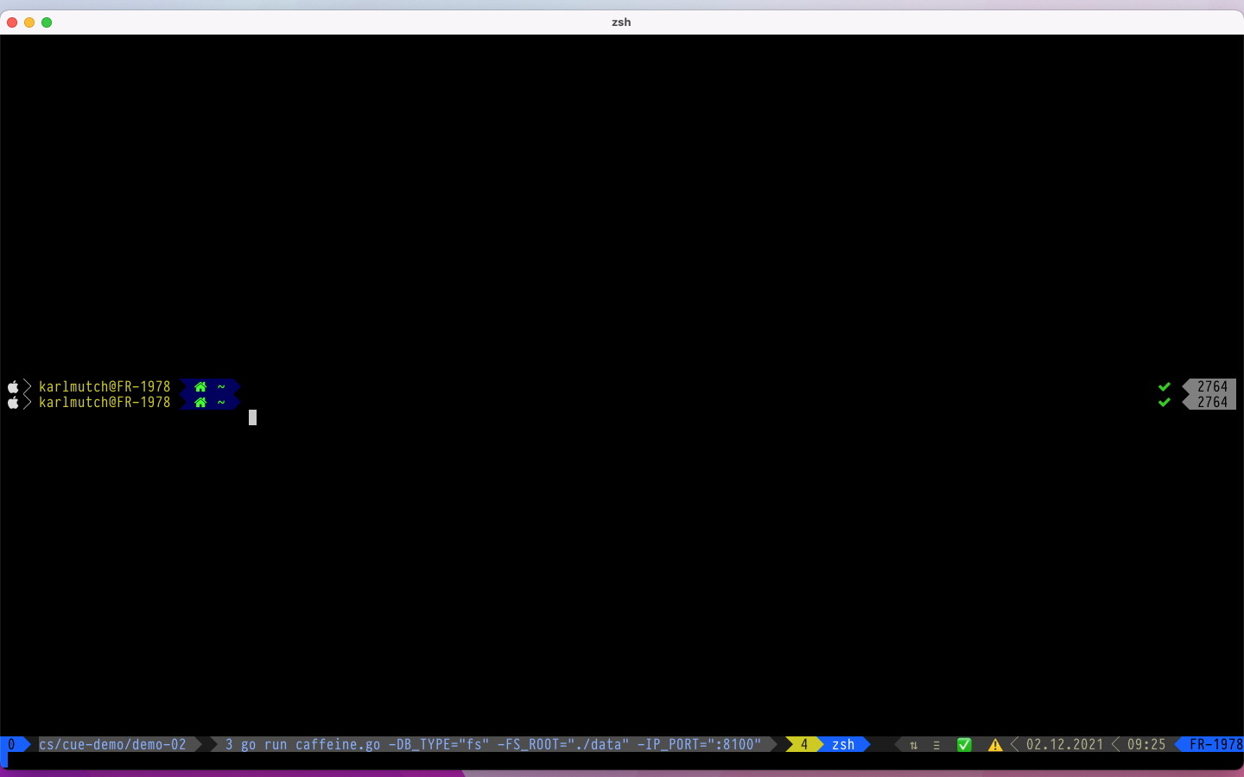This screenshot has height=777, width=1244.
Task: Click the green checkmark beside 2764 on the first line
Action: point(1165,386)
